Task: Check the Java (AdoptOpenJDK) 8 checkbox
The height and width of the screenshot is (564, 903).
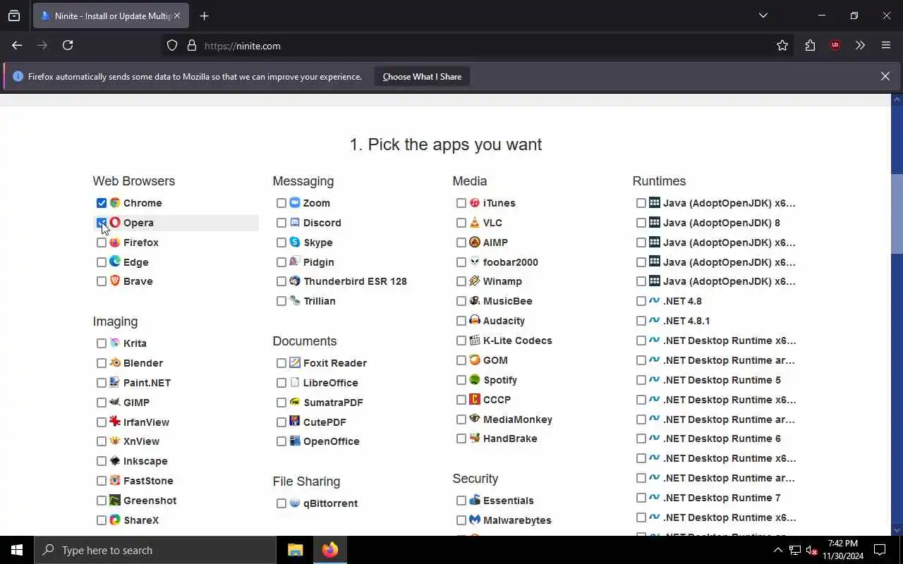Action: [641, 223]
